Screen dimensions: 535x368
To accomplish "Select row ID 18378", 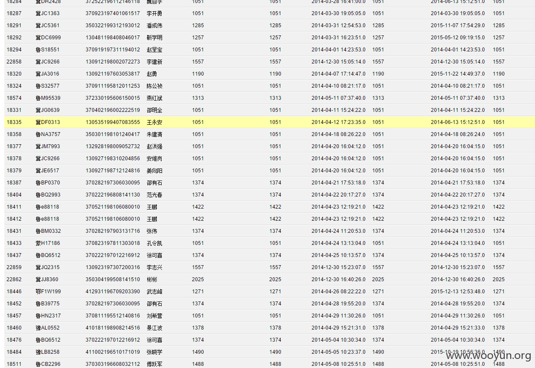I will [14, 159].
